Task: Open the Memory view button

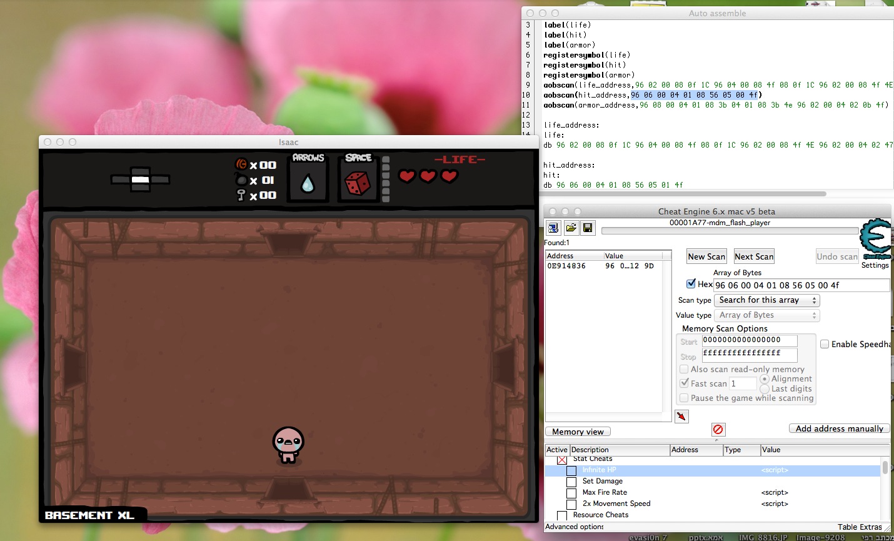Action: 578,432
